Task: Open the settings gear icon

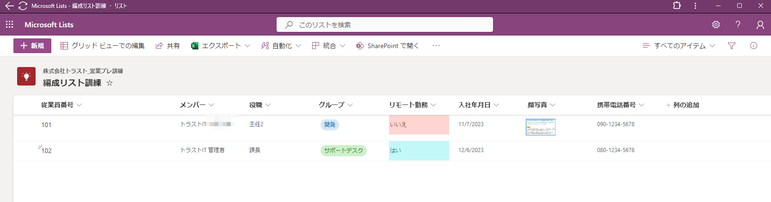Action: tap(716, 24)
